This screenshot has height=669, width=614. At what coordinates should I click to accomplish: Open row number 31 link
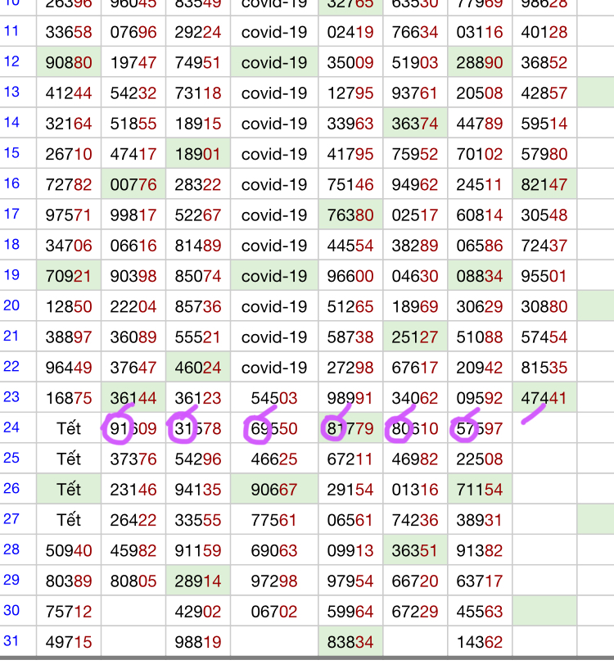11,640
